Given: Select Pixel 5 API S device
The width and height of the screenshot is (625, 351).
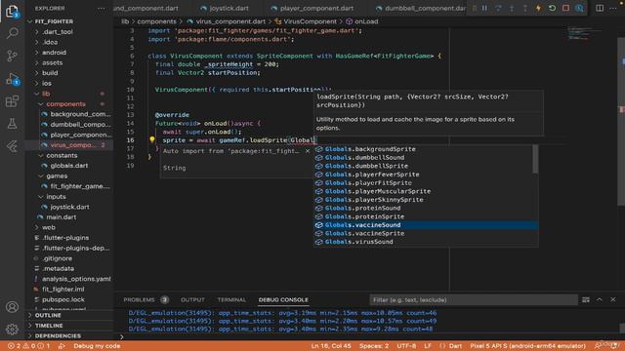Looking at the screenshot, I should tap(527, 346).
